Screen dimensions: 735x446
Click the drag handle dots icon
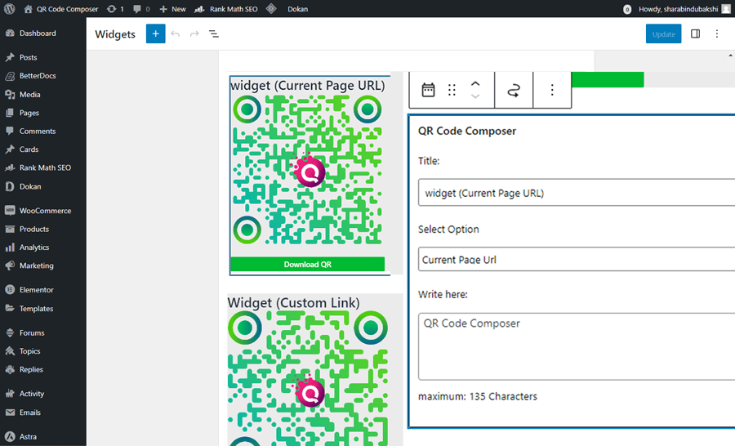pyautogui.click(x=452, y=90)
